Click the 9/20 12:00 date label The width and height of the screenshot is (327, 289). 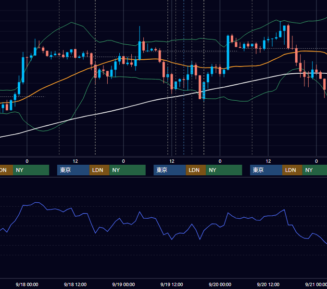[268, 284]
